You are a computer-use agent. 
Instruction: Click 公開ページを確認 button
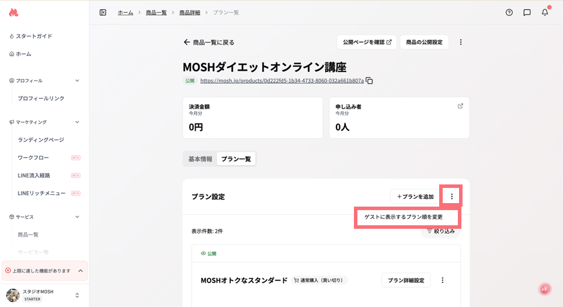(367, 42)
